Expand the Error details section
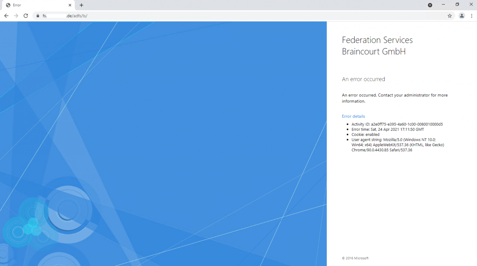 [x=353, y=116]
